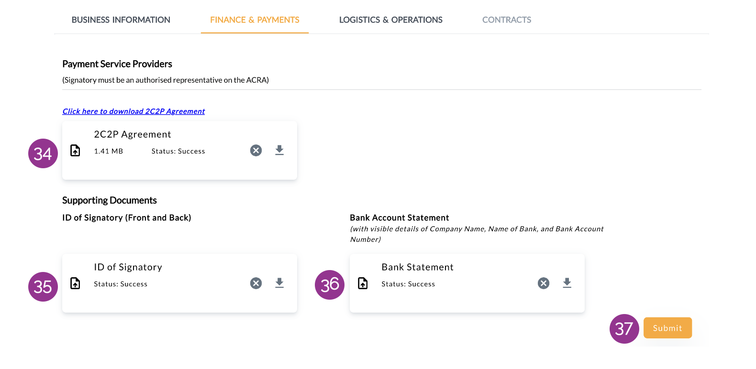Screen dimensions: 756x369
Task: Click the purple step 35 marker
Action: 43,287
